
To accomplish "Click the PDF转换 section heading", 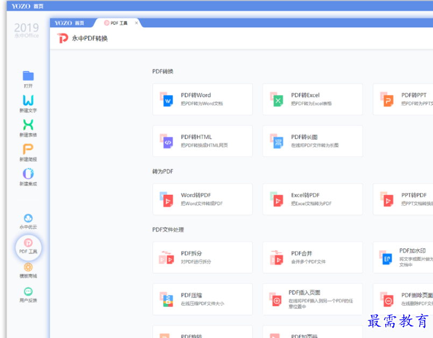I will [x=163, y=71].
